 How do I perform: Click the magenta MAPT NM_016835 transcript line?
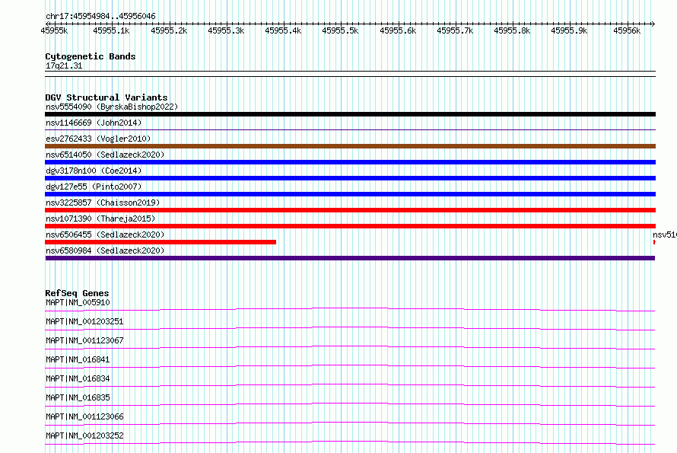(350, 404)
